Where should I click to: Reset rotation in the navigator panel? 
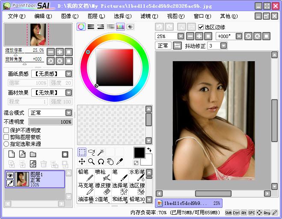coord(68,61)
